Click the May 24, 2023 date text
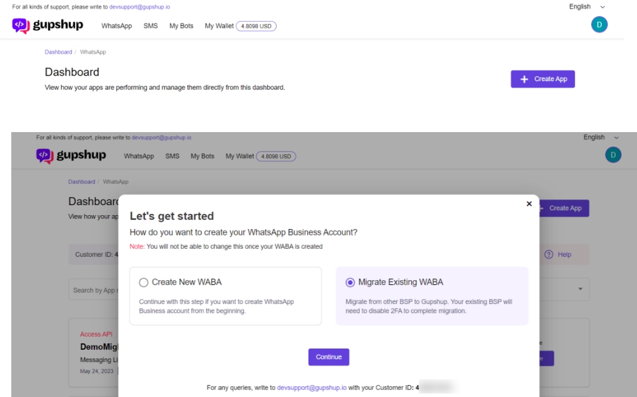 coord(96,371)
